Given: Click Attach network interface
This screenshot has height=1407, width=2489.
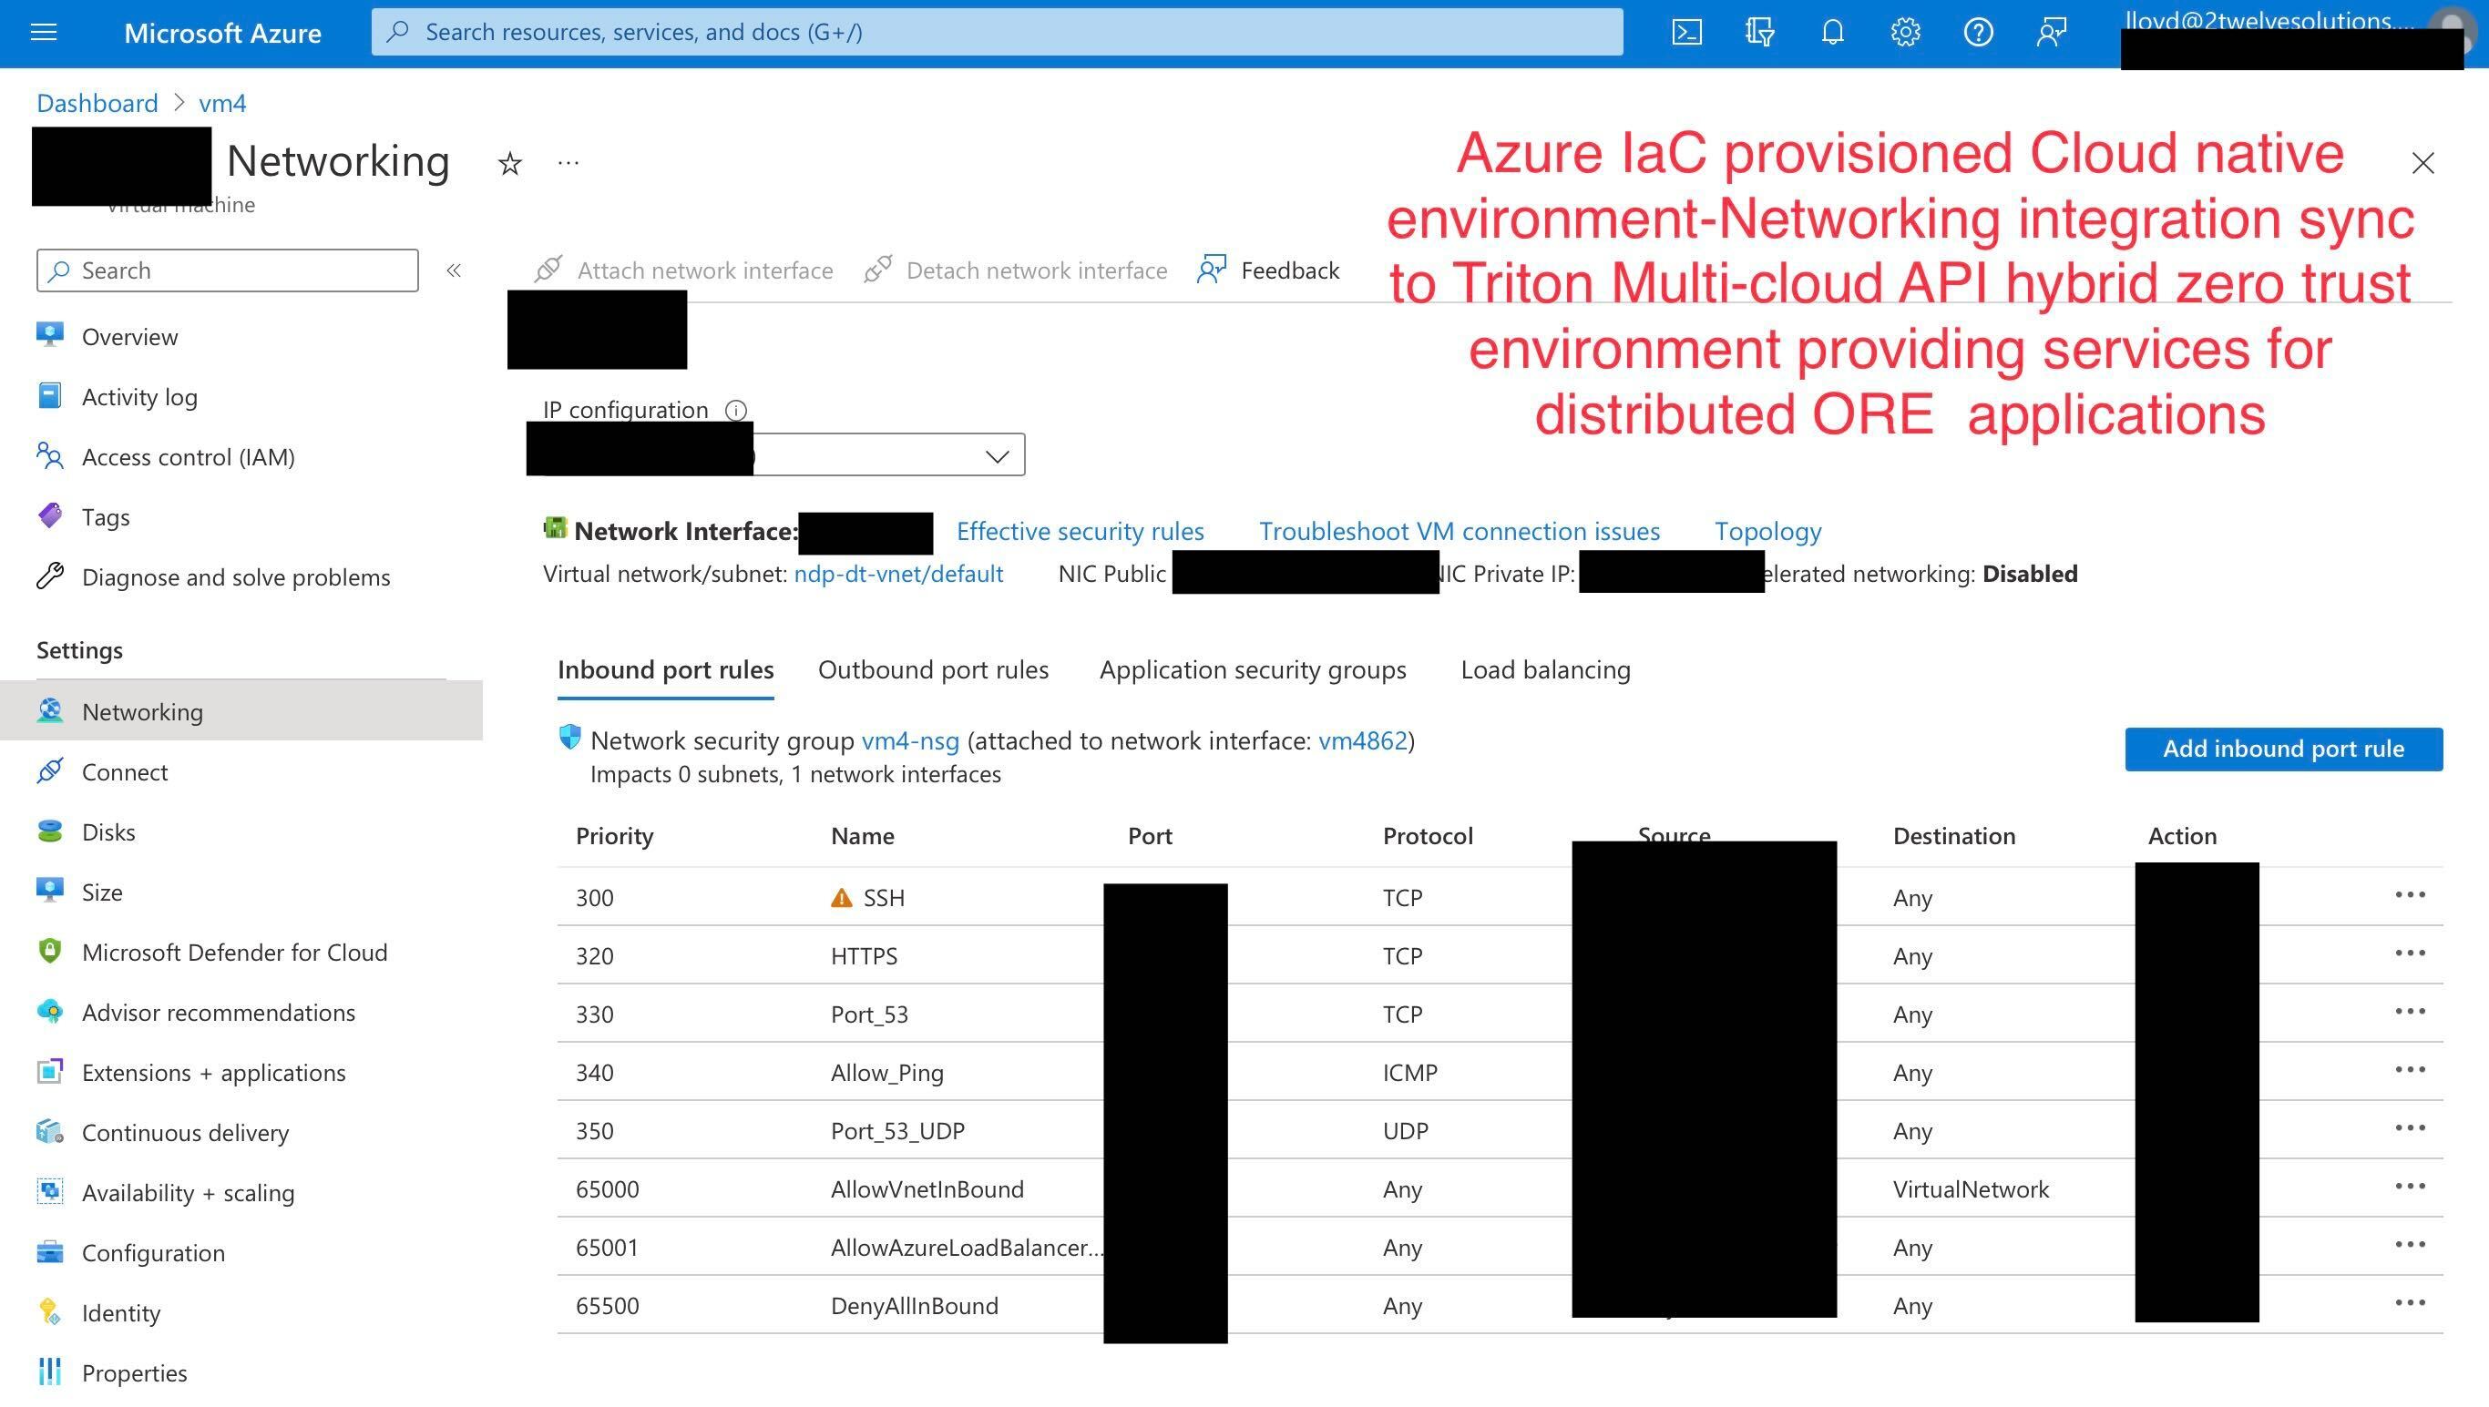Looking at the screenshot, I should (x=683, y=270).
